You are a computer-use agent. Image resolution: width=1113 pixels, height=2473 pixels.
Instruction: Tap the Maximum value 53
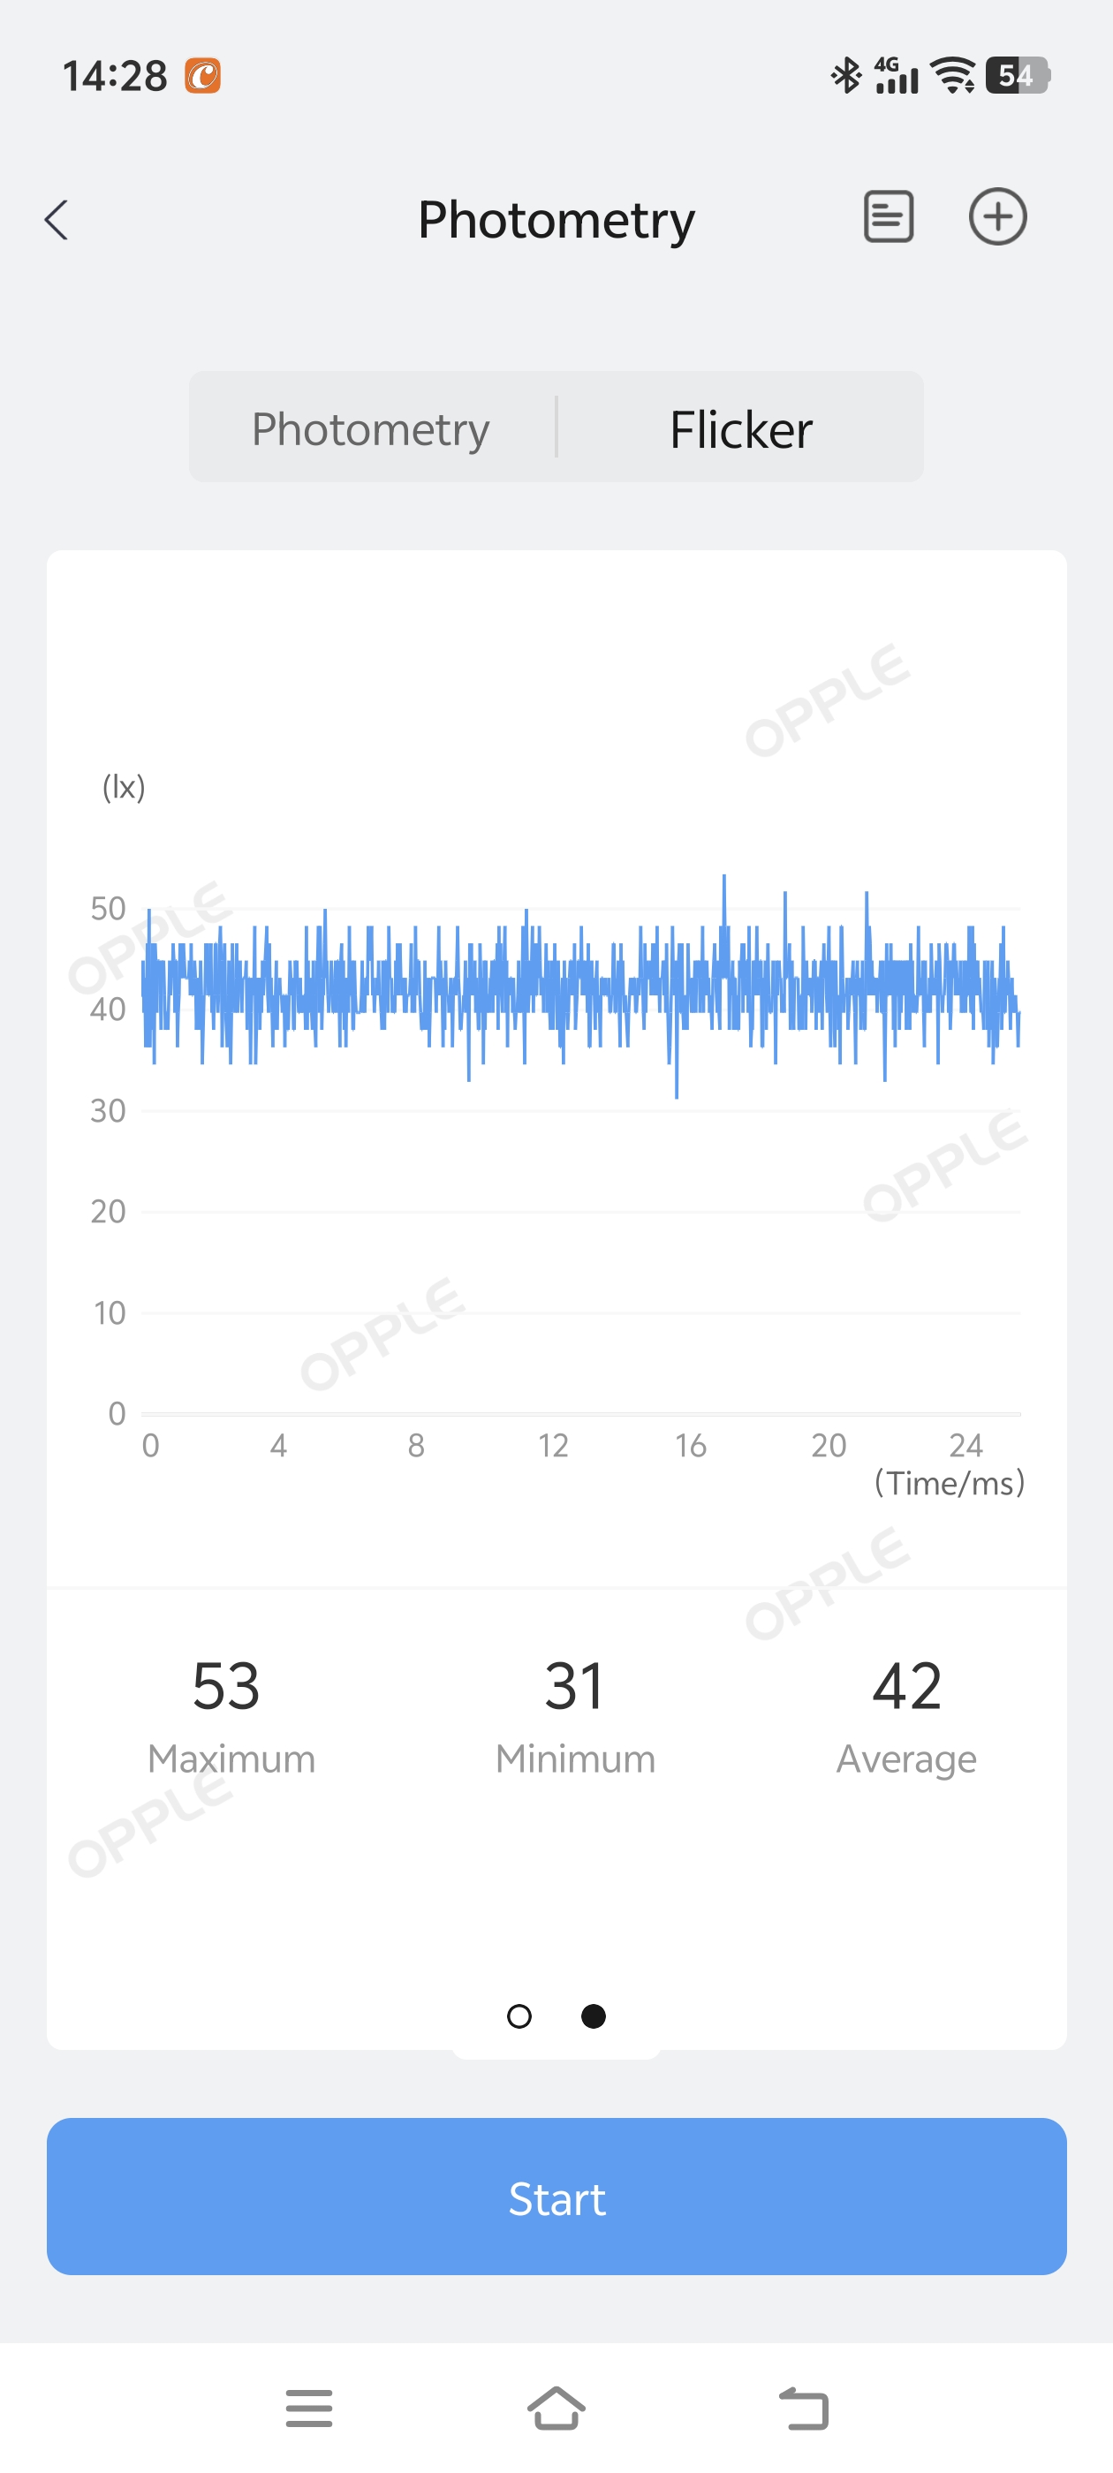tap(227, 1686)
